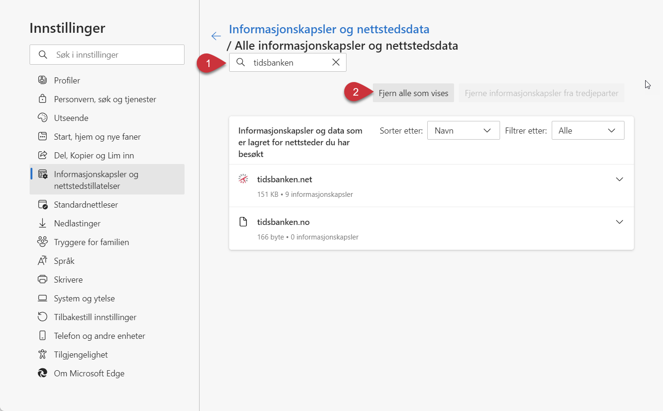Open Språk settings section

107,261
